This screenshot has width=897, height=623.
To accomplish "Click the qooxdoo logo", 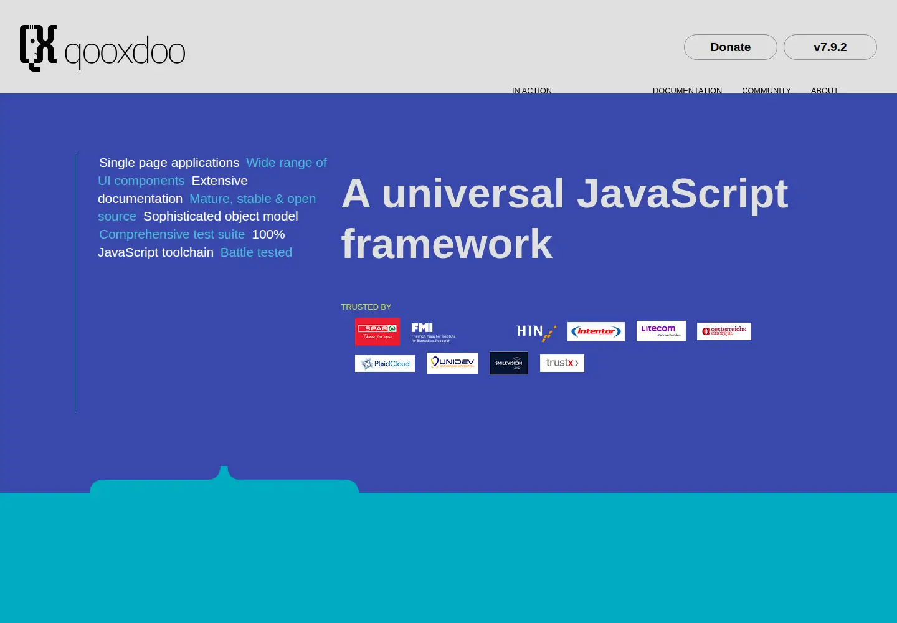I will click(103, 48).
